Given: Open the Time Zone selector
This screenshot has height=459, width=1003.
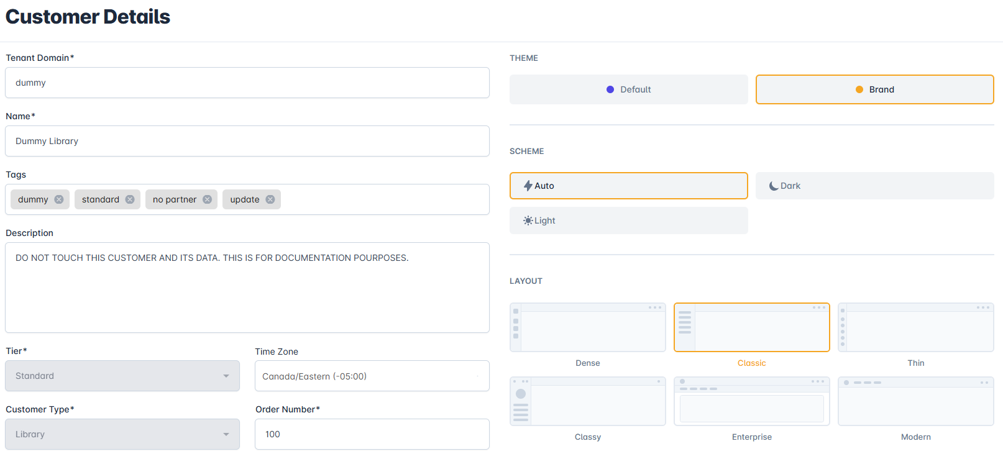Looking at the screenshot, I should 372,376.
